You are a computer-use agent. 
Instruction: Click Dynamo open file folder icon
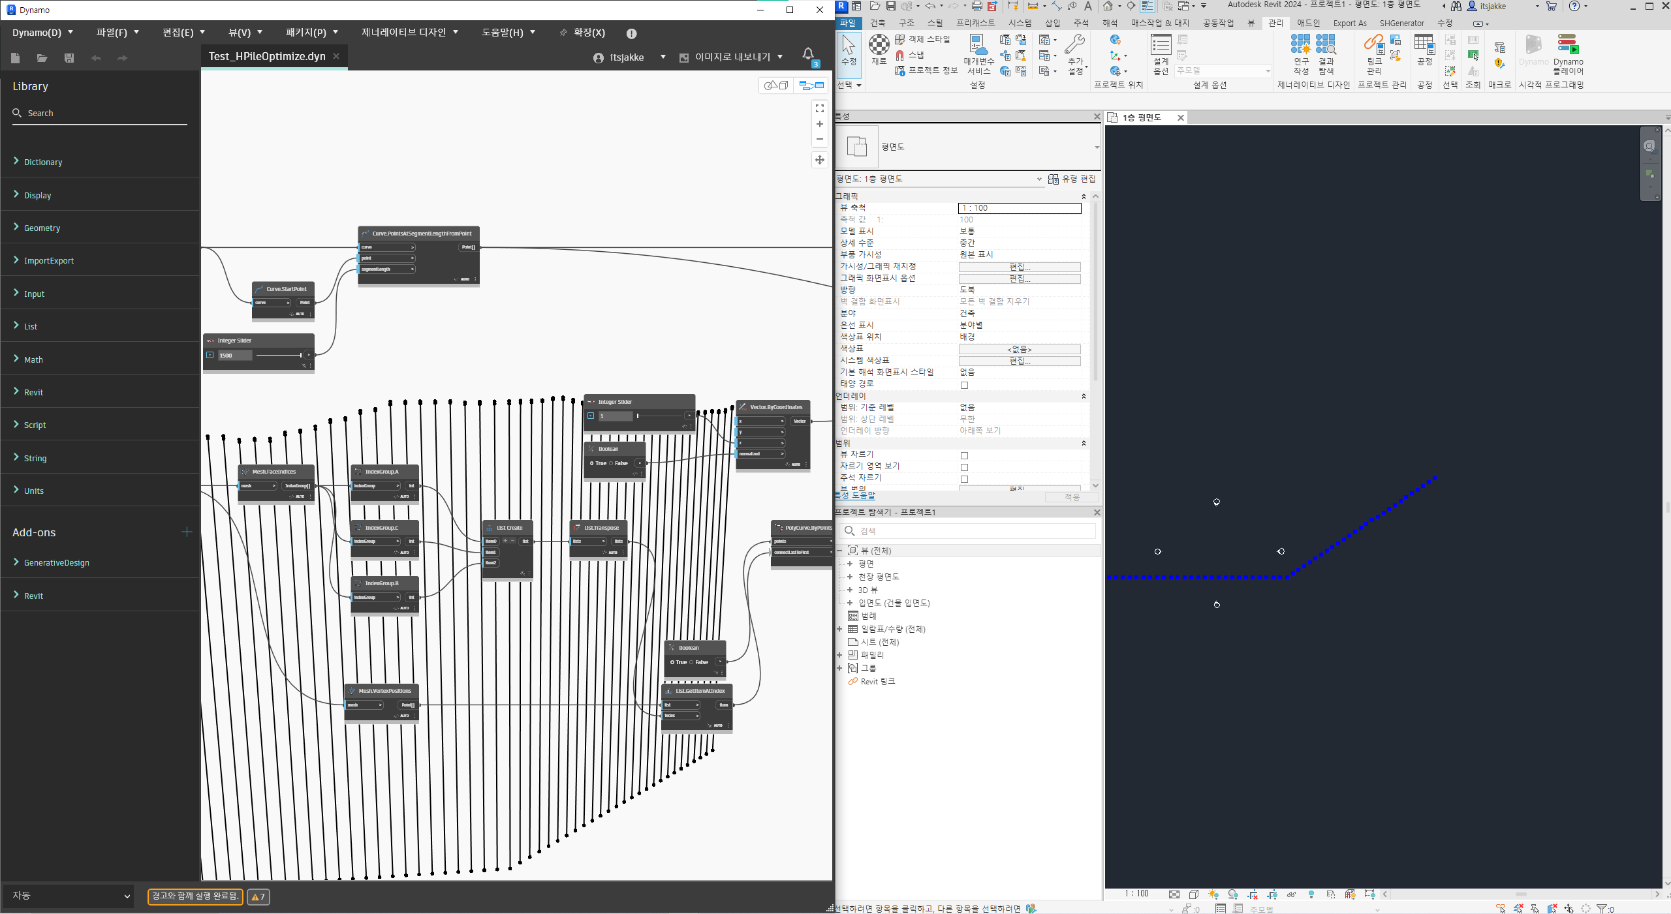point(42,58)
